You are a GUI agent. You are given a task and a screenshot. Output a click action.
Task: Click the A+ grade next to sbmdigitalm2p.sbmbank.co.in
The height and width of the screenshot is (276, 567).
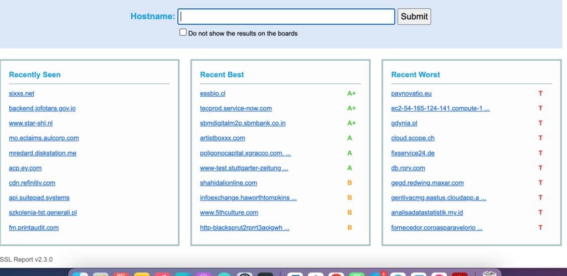(x=352, y=123)
